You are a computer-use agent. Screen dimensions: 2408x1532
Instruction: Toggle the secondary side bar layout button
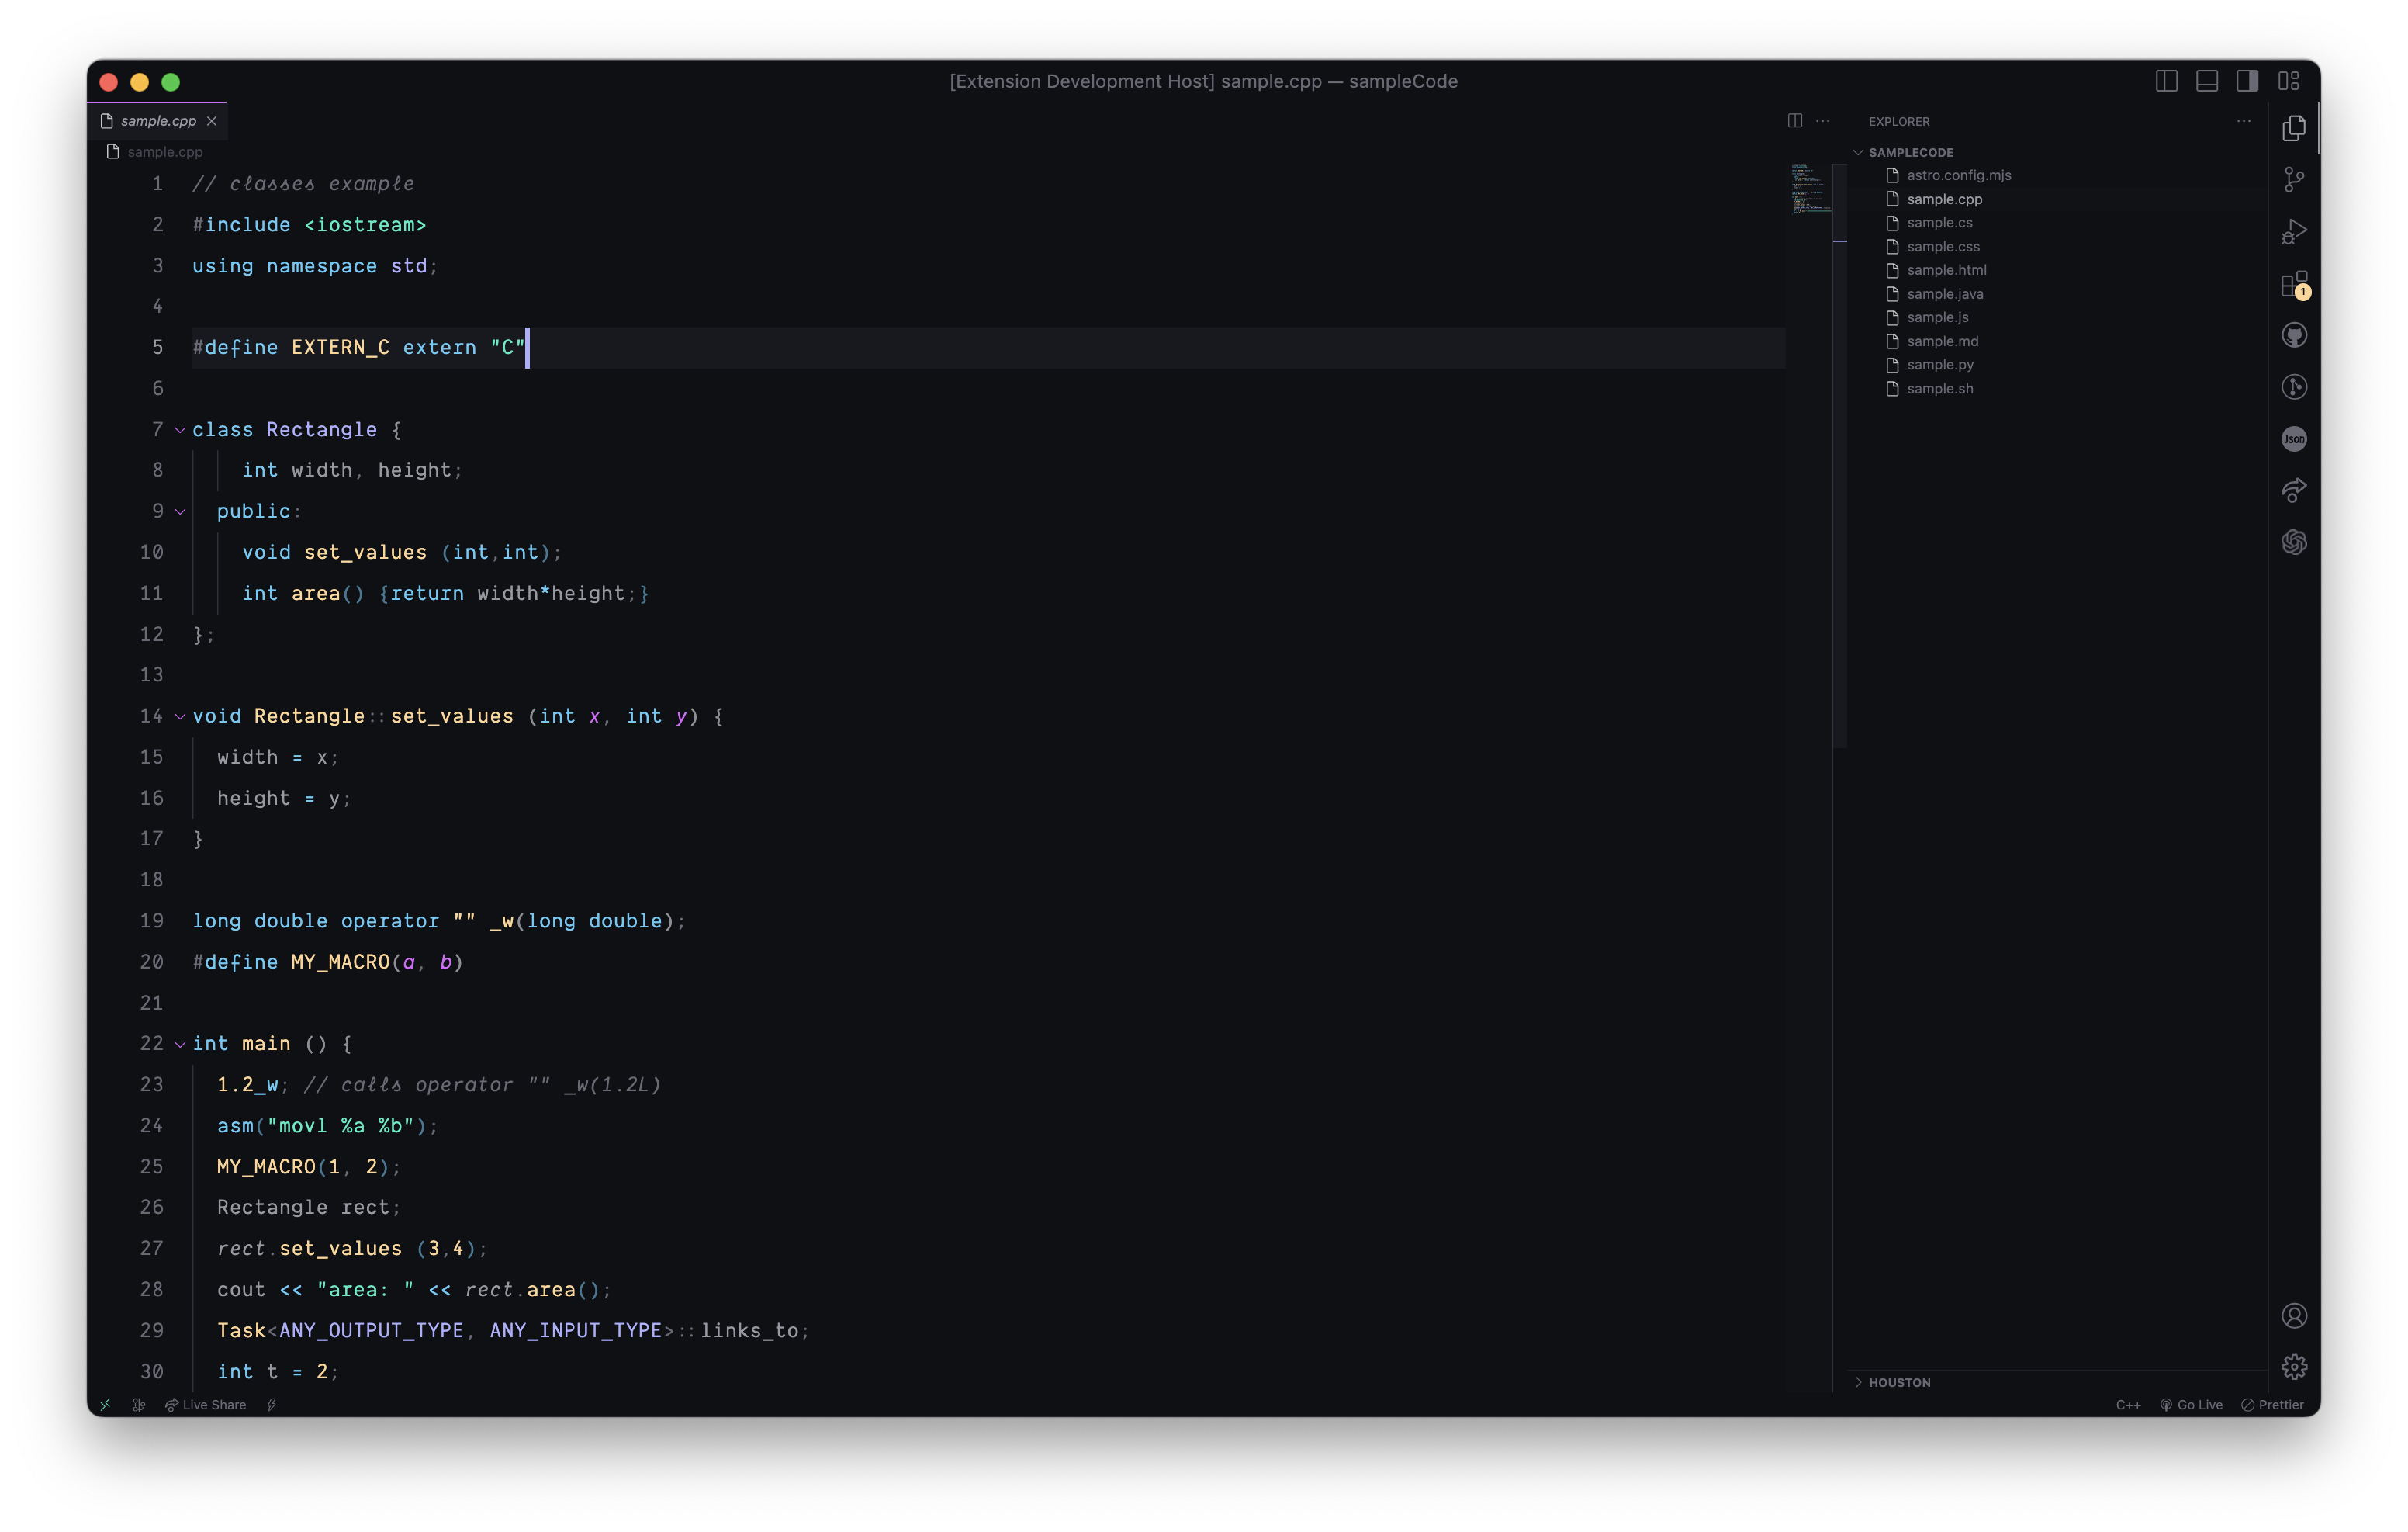click(2247, 81)
